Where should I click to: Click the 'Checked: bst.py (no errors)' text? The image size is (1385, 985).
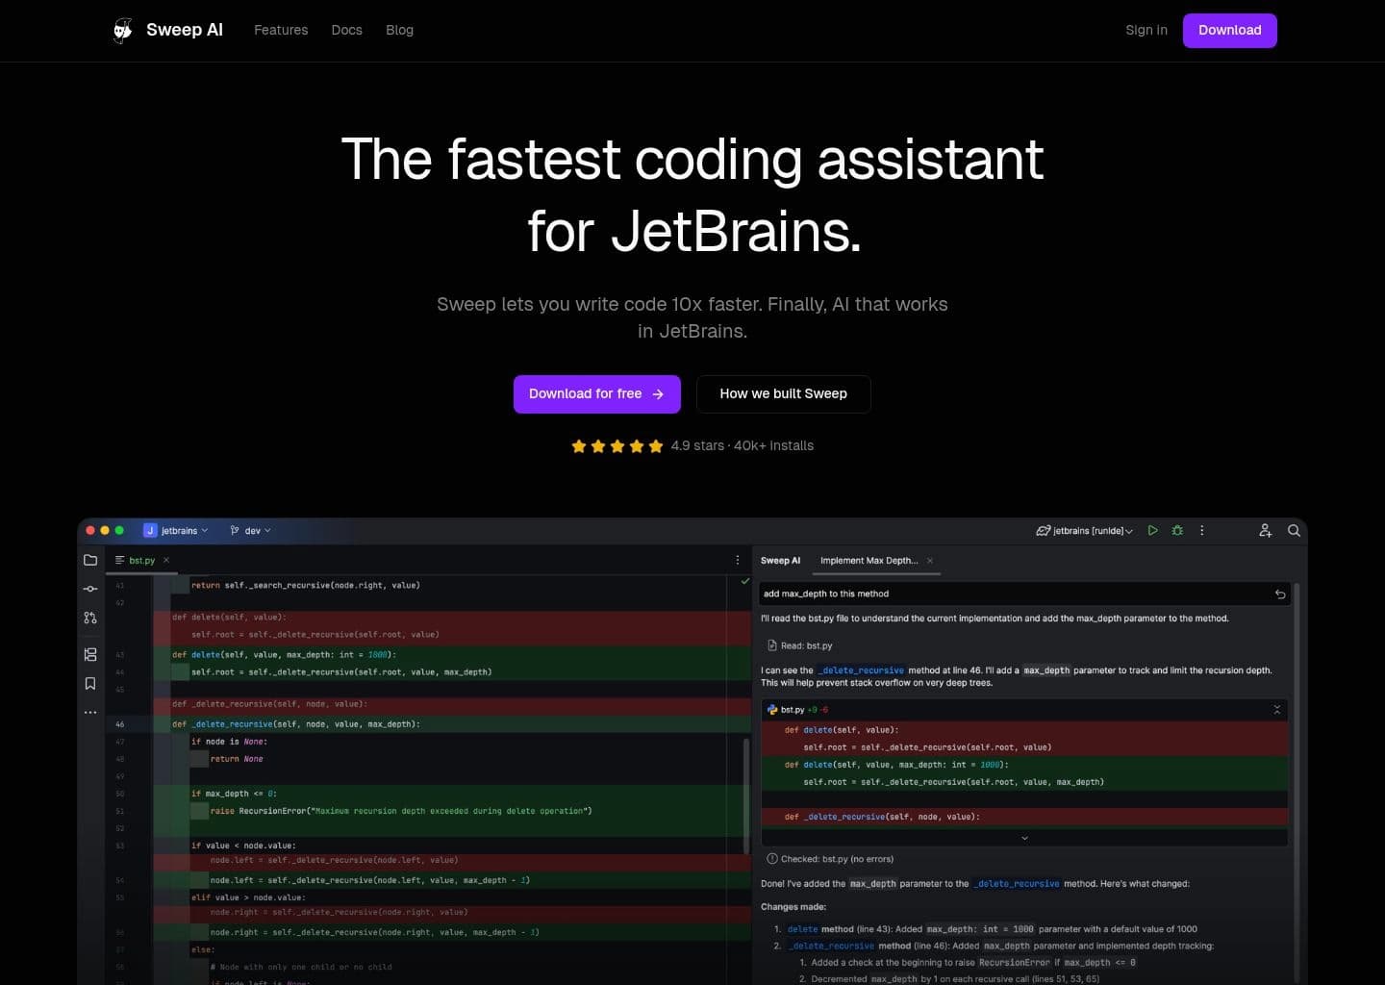[x=837, y=859]
